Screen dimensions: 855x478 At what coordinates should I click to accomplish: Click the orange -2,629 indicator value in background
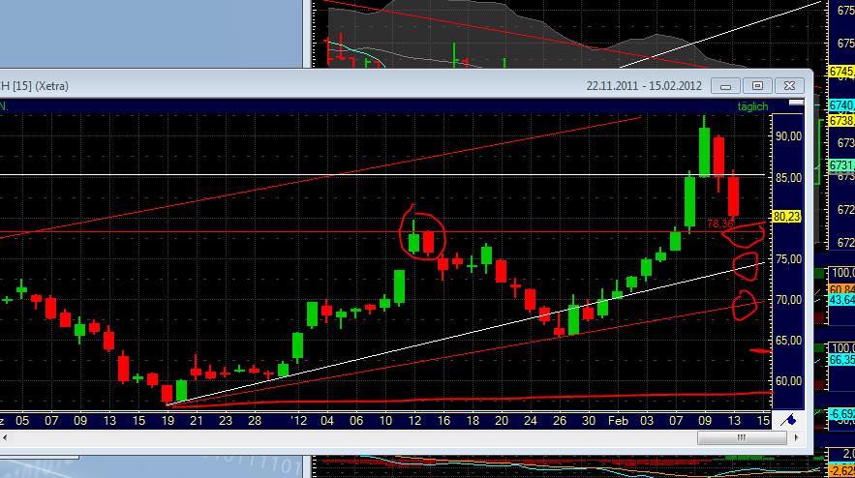(841, 471)
